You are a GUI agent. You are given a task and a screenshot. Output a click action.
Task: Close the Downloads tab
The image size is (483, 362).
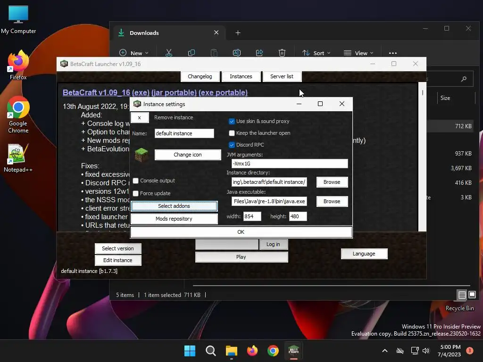pos(216,33)
